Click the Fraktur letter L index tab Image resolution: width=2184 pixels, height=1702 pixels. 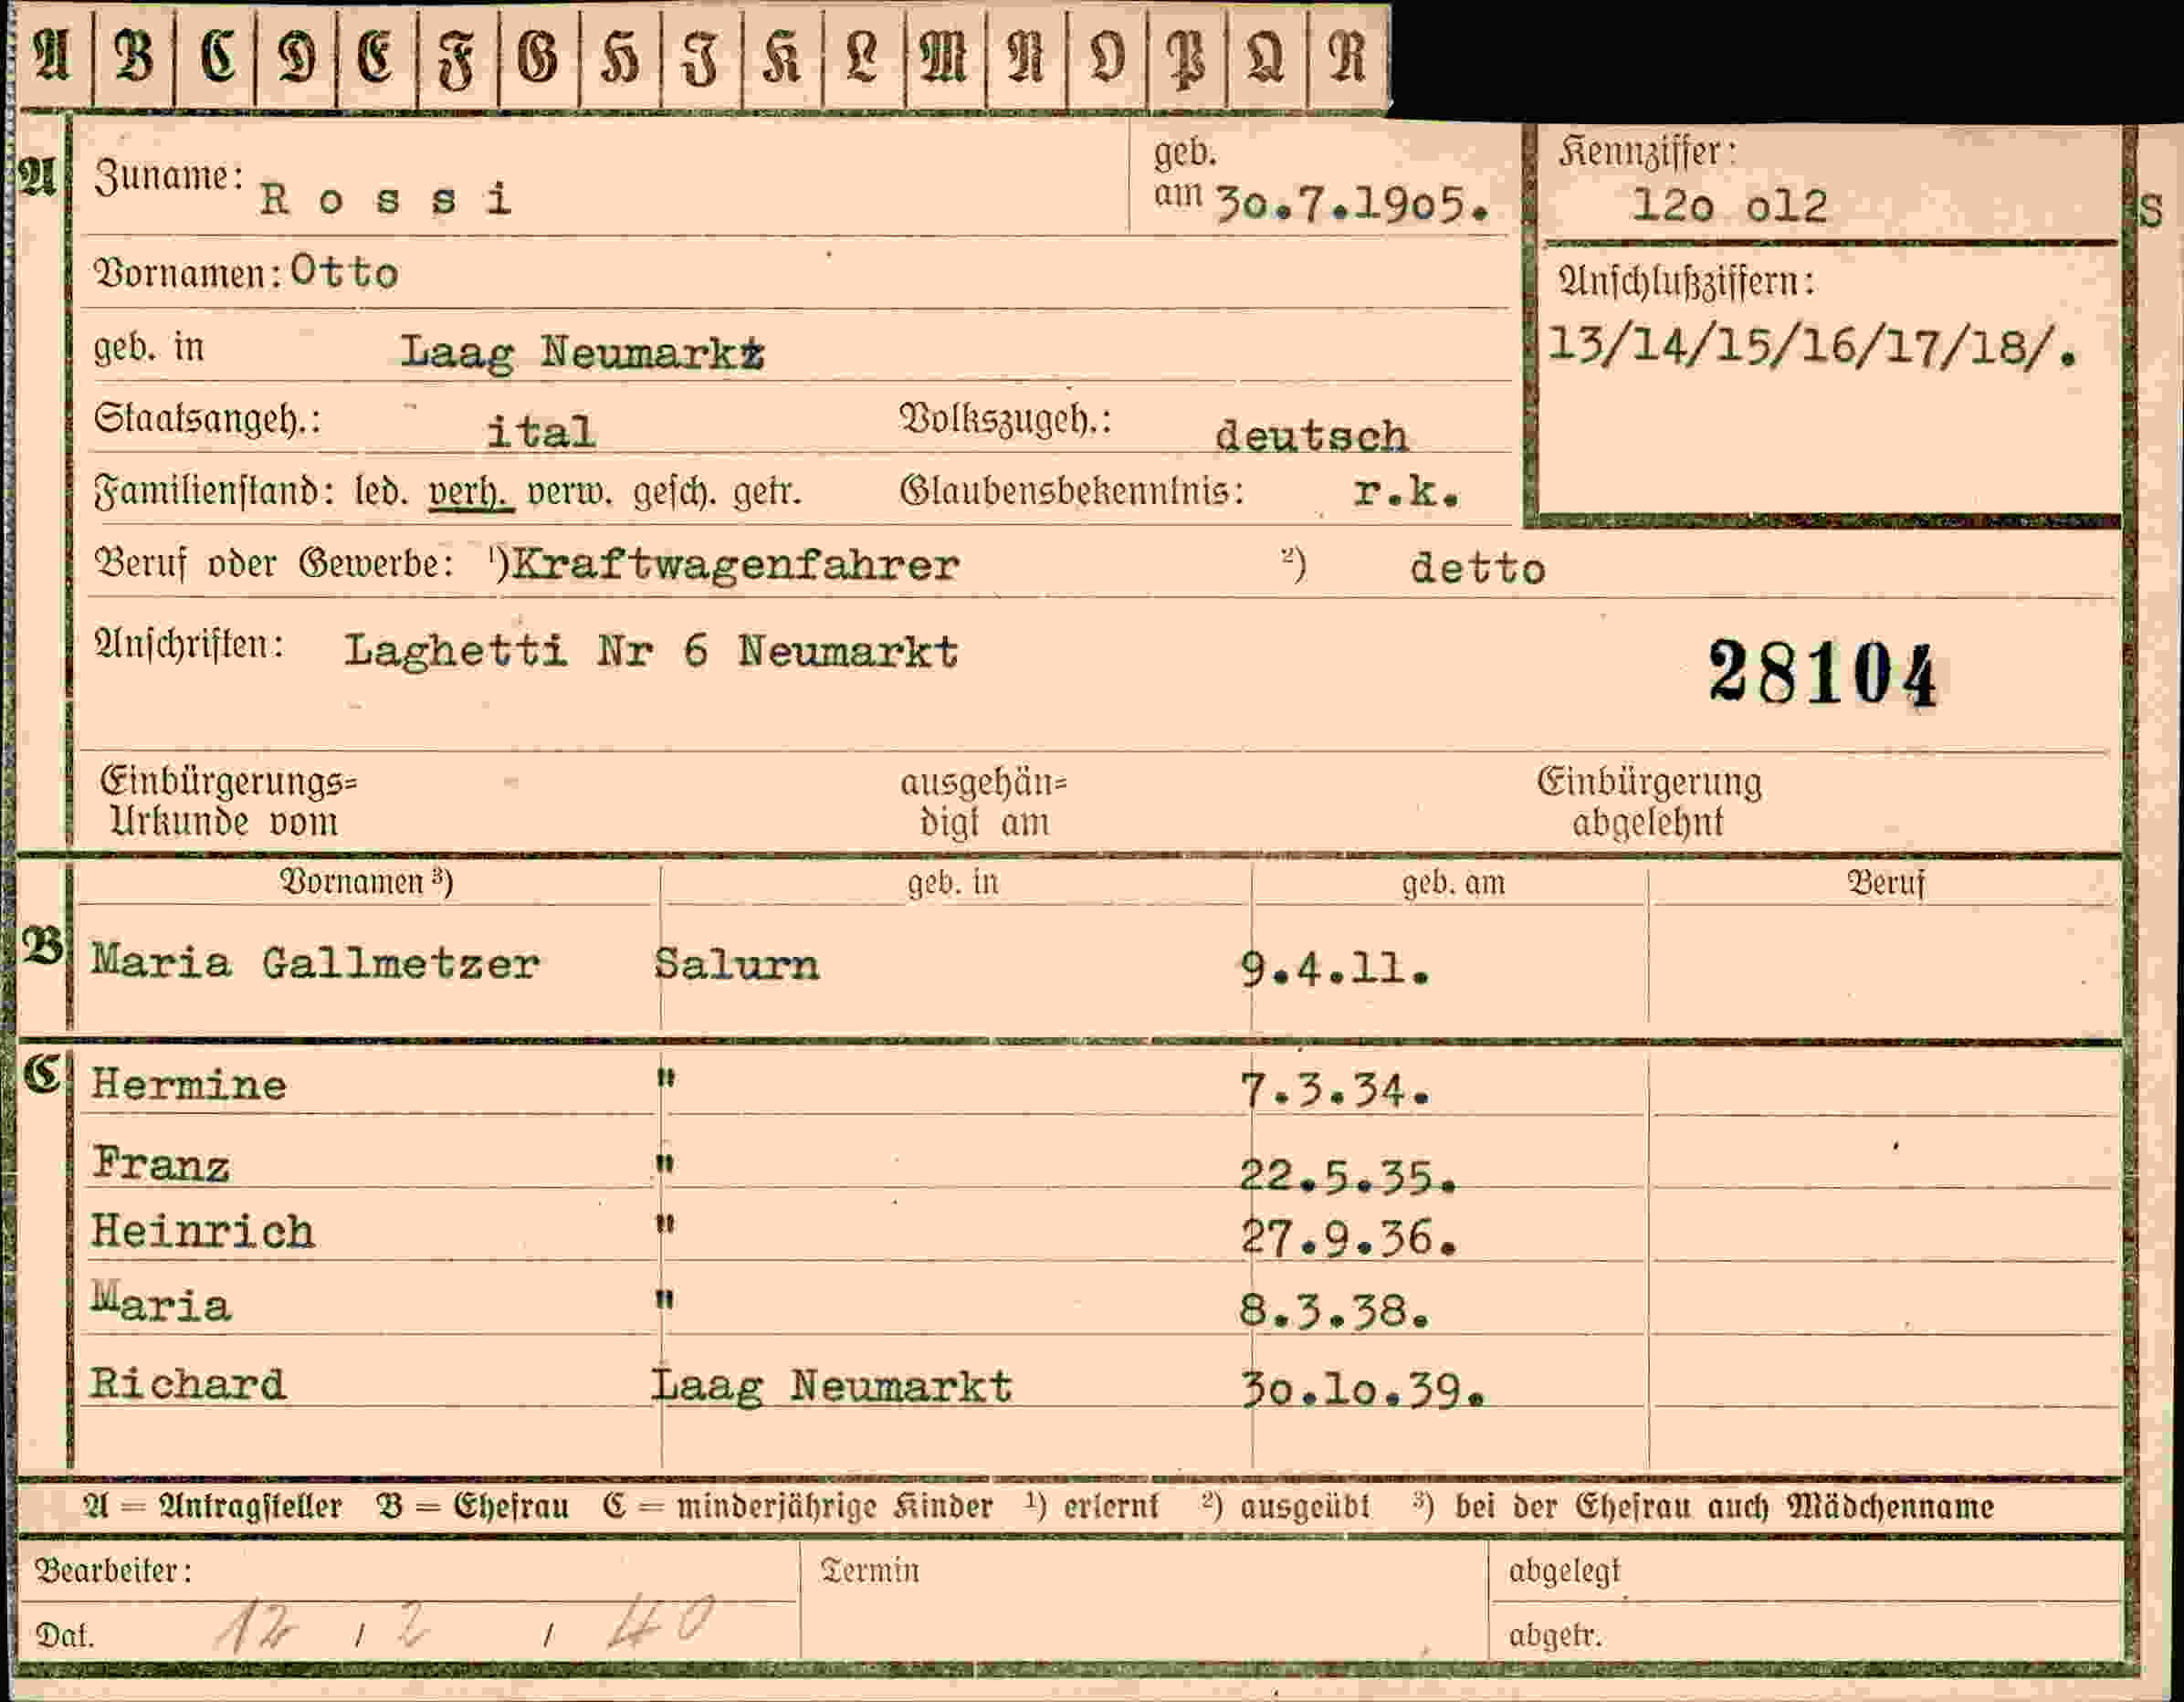pyautogui.click(x=863, y=56)
